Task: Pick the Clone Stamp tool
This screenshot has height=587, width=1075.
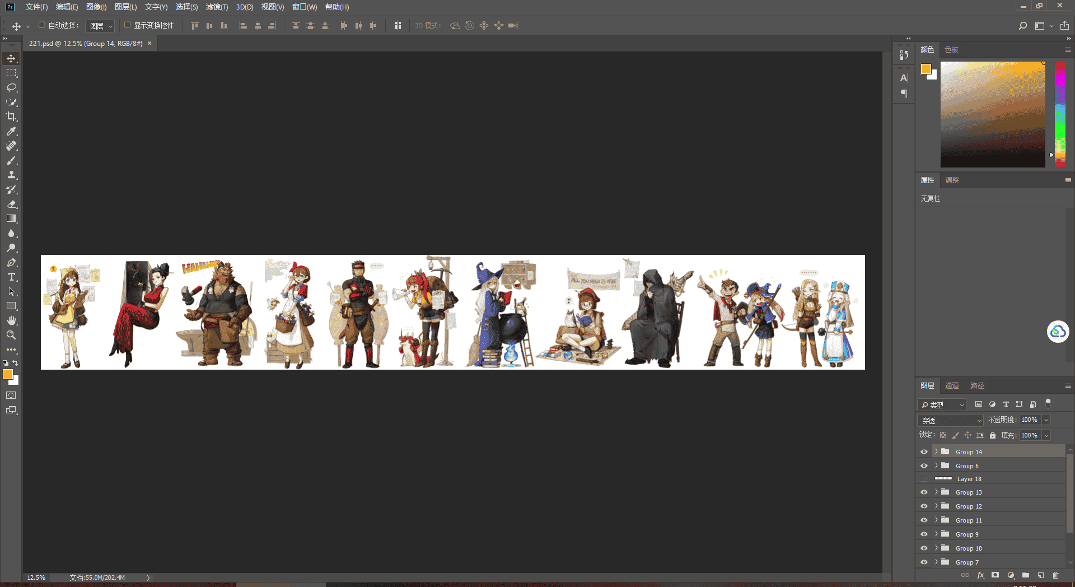Action: pyautogui.click(x=11, y=175)
